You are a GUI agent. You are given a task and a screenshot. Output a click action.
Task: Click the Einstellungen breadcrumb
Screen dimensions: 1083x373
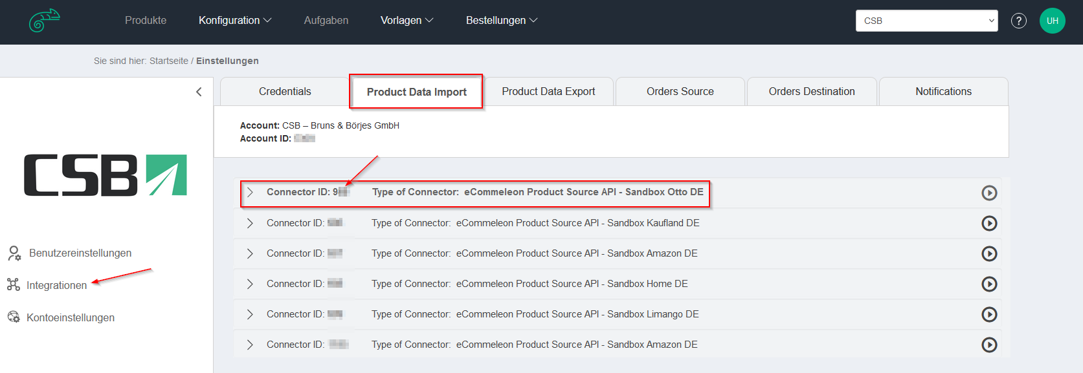point(227,61)
